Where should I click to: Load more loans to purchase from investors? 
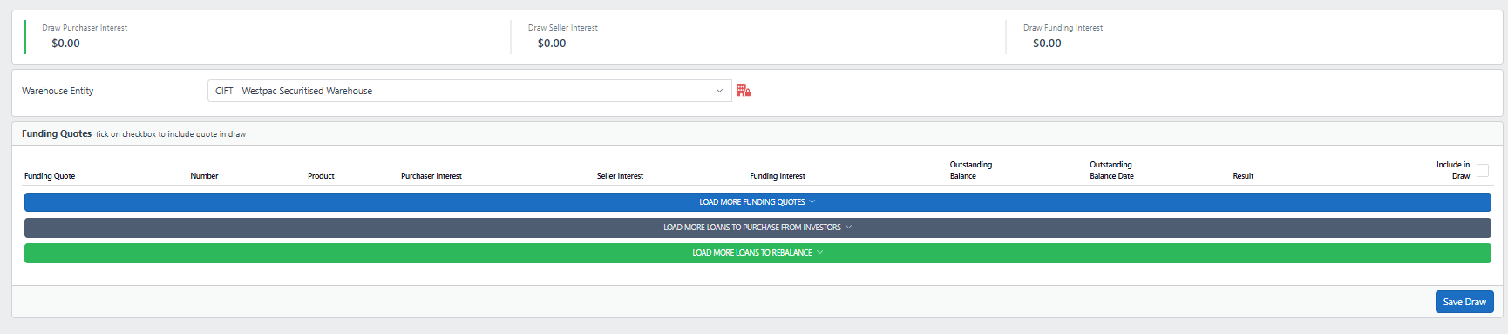point(757,228)
